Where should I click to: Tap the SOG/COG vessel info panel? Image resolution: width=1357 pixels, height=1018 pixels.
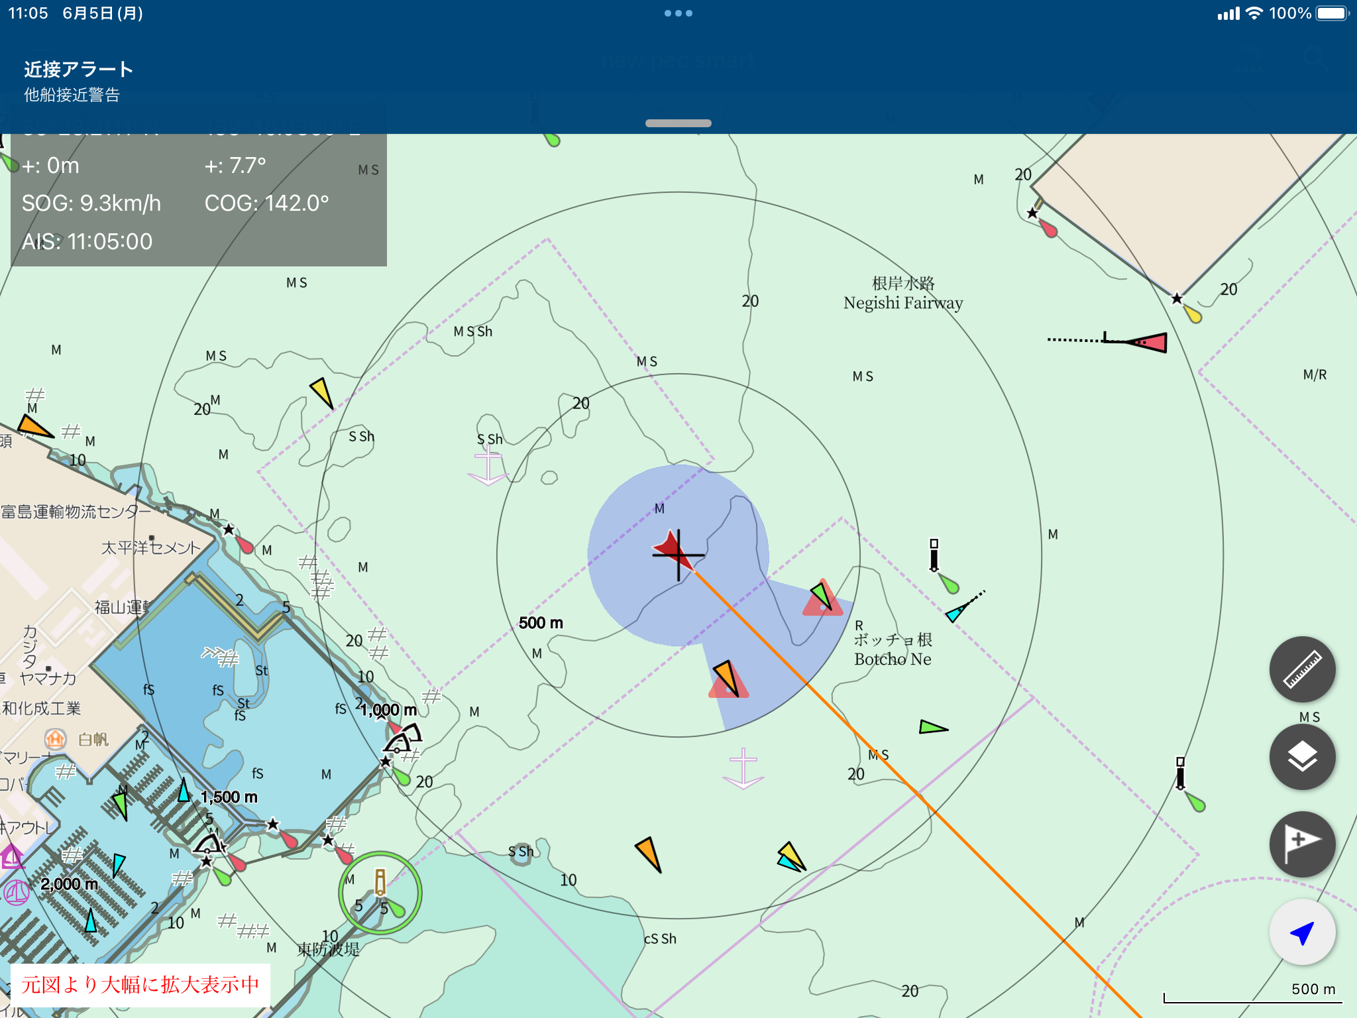point(199,203)
